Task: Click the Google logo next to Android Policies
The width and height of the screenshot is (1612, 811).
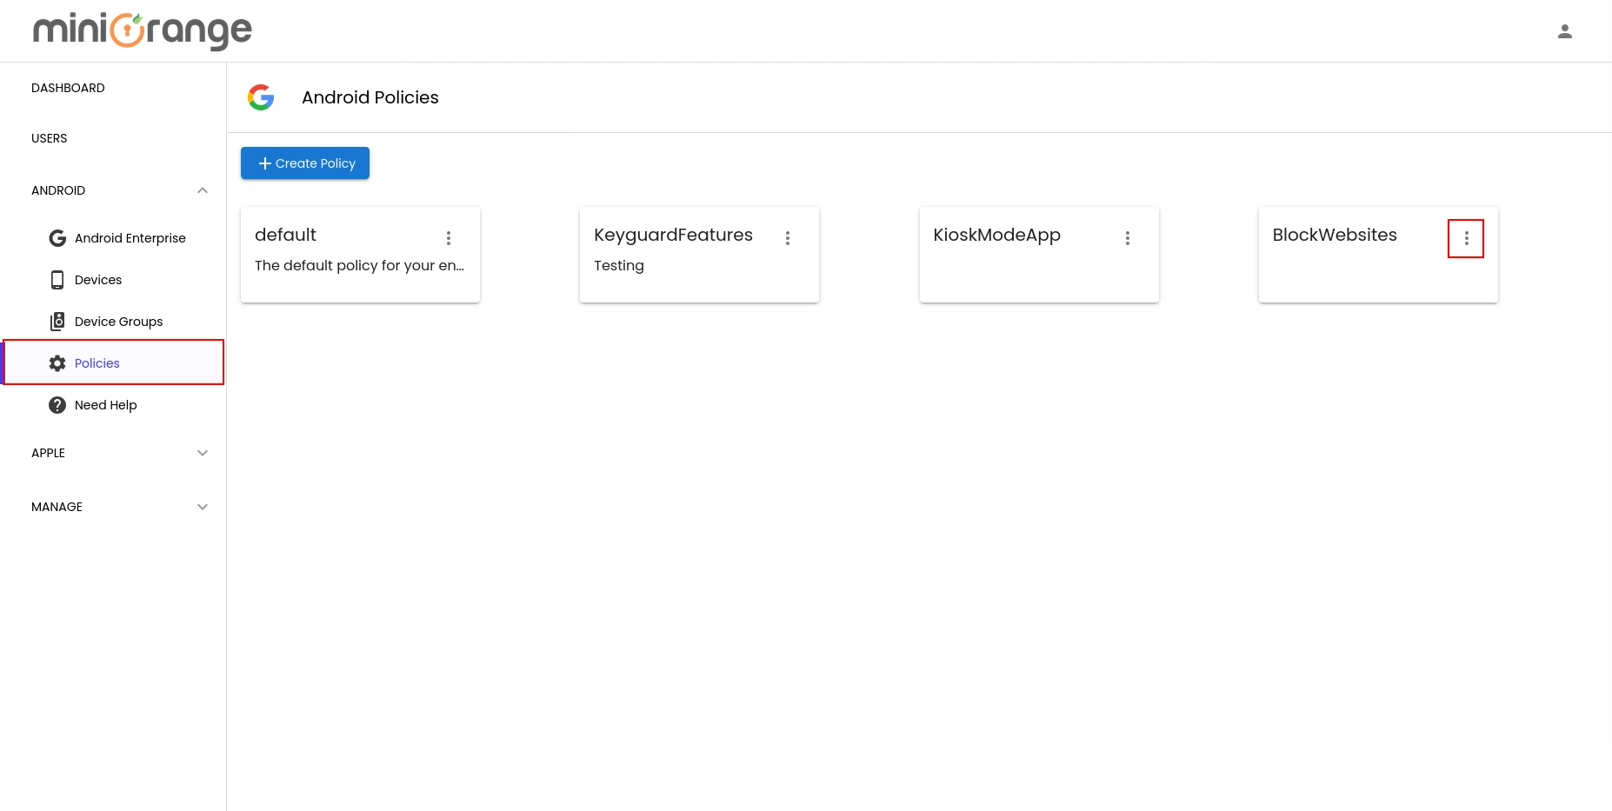Action: pos(260,97)
